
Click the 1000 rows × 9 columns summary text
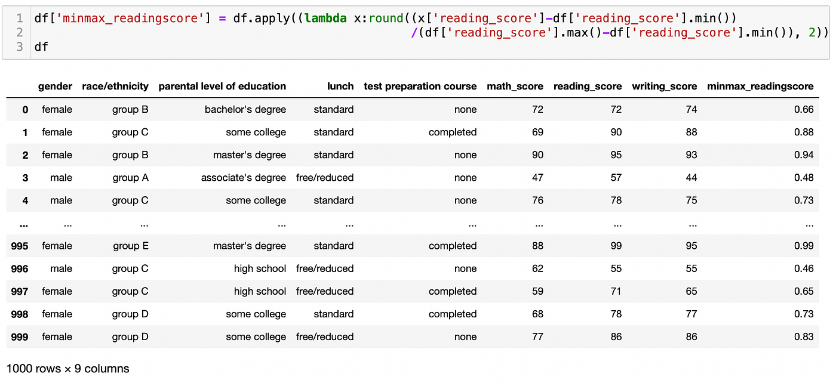click(x=67, y=369)
